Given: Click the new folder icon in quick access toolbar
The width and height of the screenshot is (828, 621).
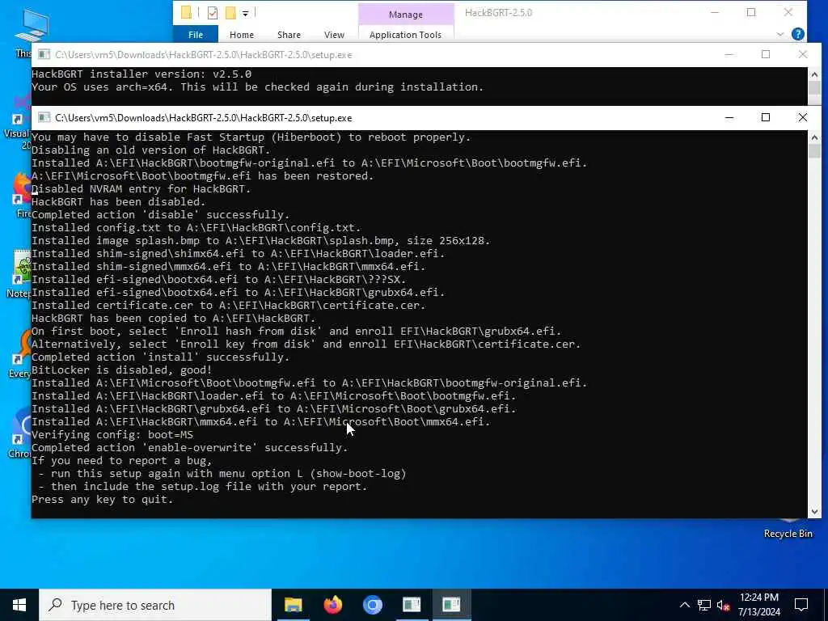Looking at the screenshot, I should [x=230, y=13].
